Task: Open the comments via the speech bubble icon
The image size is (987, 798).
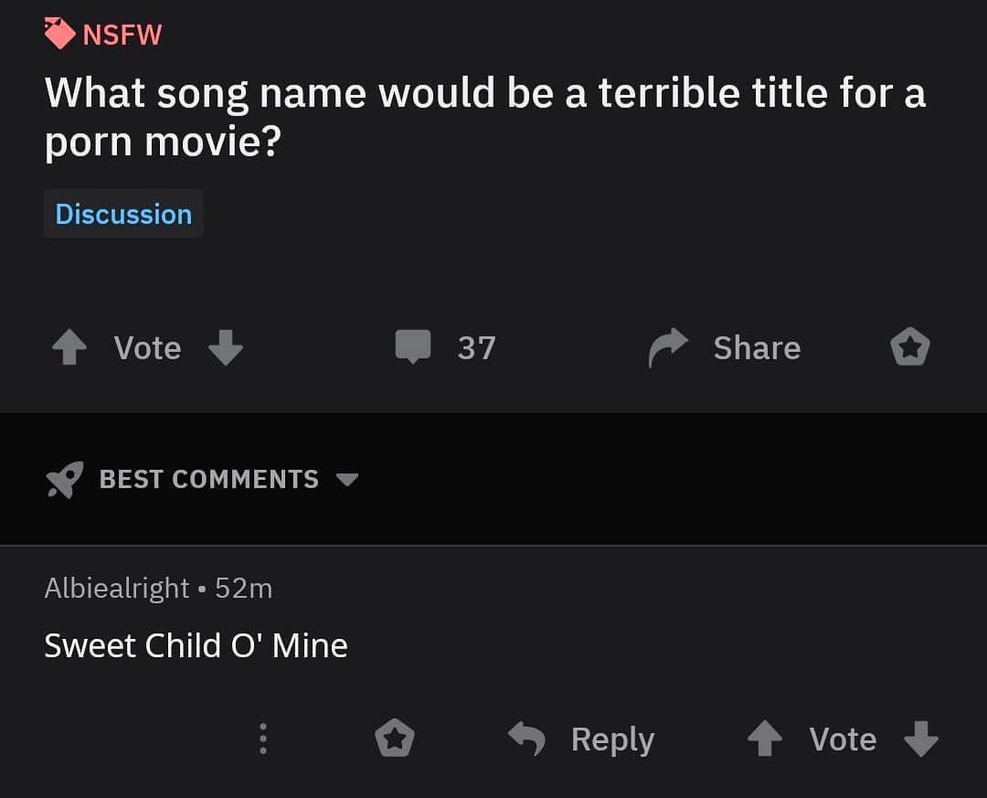Action: 414,347
